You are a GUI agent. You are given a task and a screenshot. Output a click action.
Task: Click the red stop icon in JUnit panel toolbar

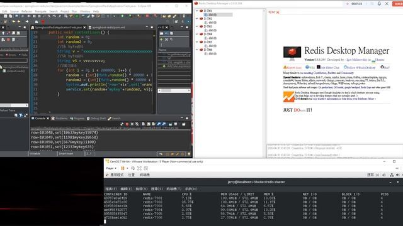[x=8, y=40]
